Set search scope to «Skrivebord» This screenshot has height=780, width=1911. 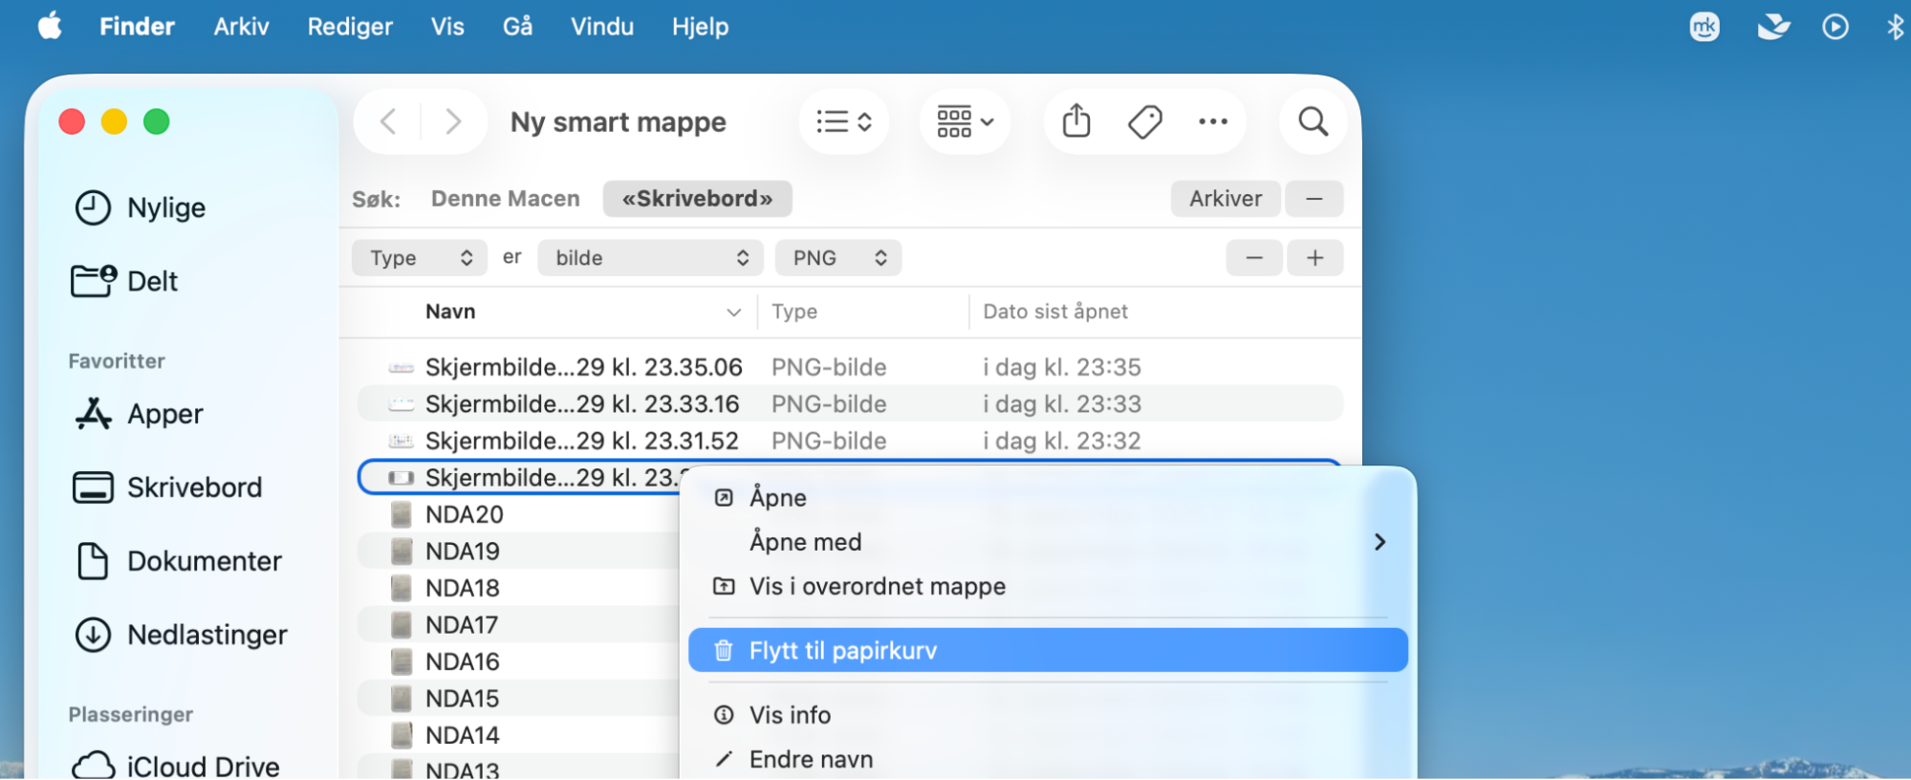click(x=697, y=199)
